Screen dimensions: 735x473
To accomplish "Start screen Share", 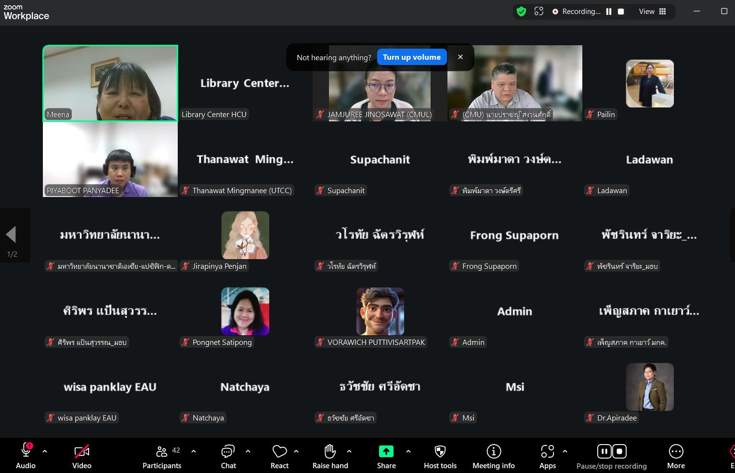I will pos(386,456).
